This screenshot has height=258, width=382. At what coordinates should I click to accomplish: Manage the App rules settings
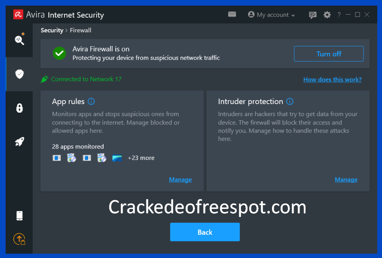(x=180, y=179)
